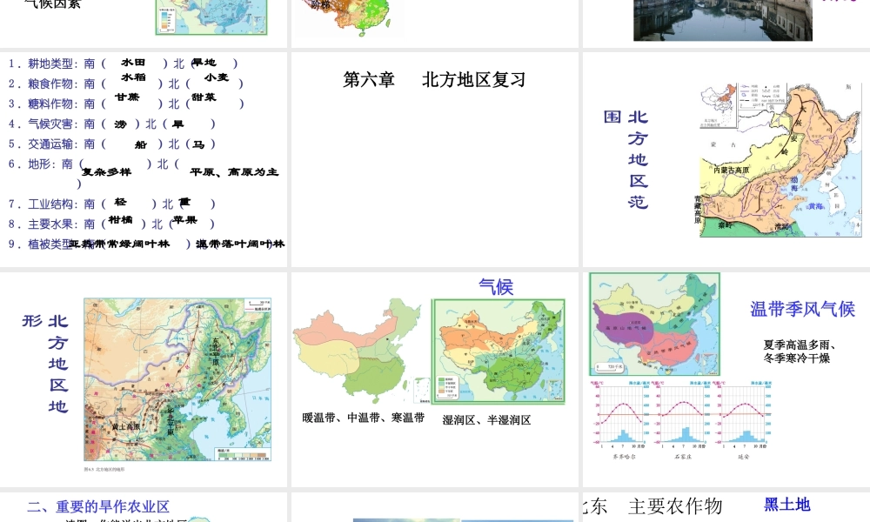Click the line 4. 气候灾害
Viewport: 870px width, 522px height.
111,124
